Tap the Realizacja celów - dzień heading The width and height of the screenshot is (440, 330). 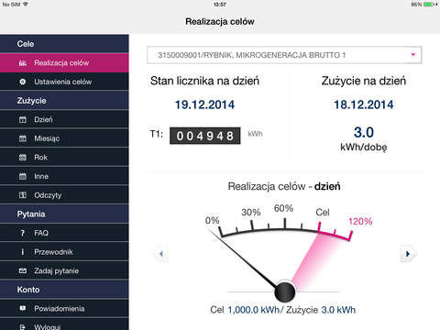[284, 186]
